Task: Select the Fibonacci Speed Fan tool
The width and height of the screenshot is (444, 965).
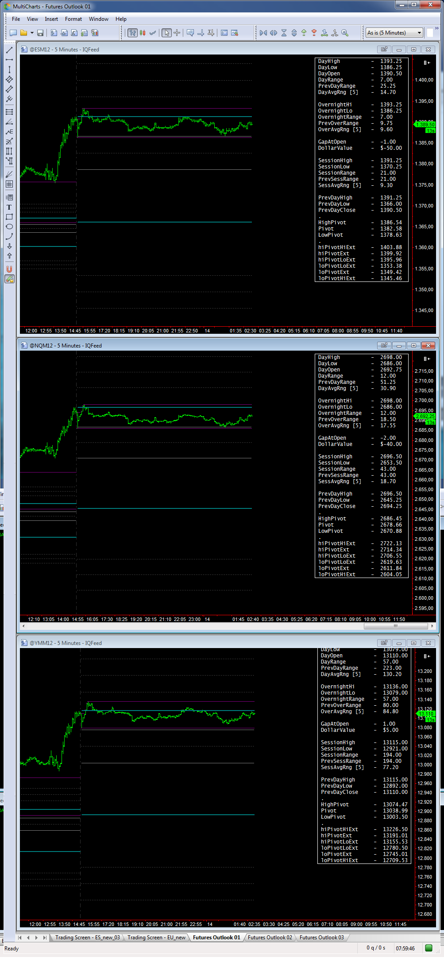Action: (9, 121)
